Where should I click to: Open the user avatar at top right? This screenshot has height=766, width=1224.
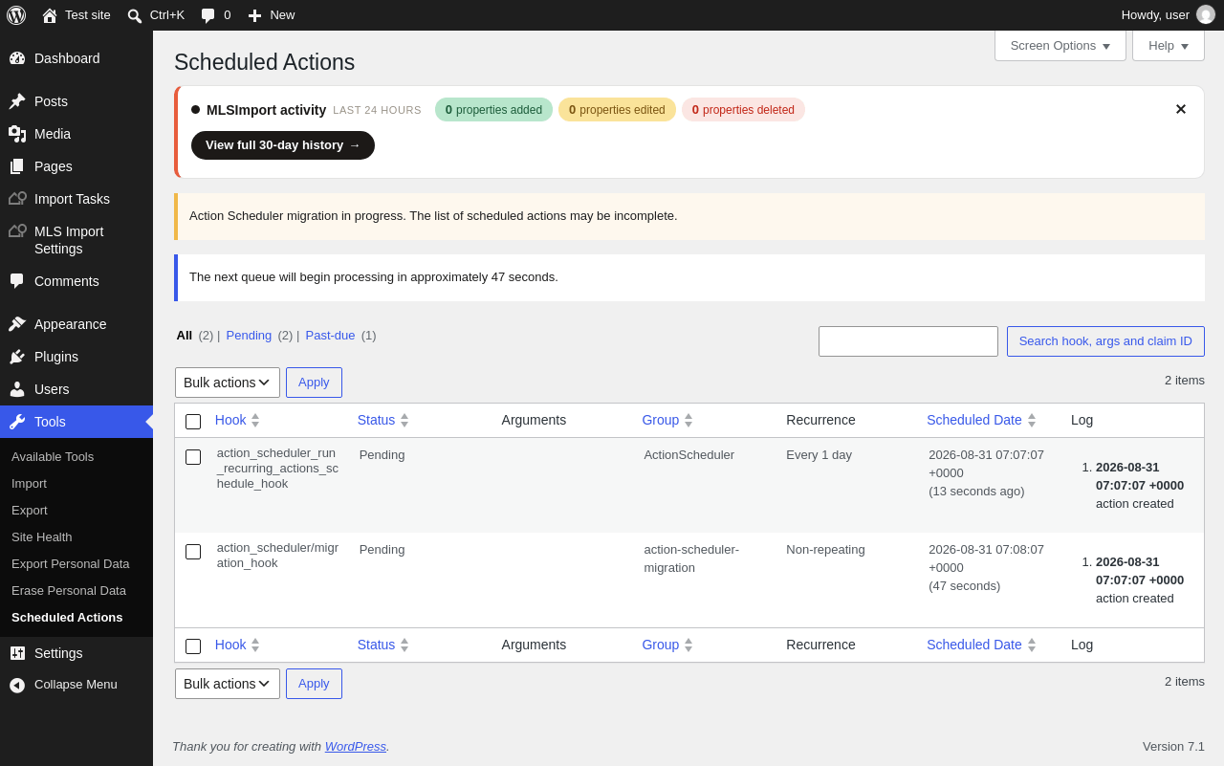pos(1206,15)
